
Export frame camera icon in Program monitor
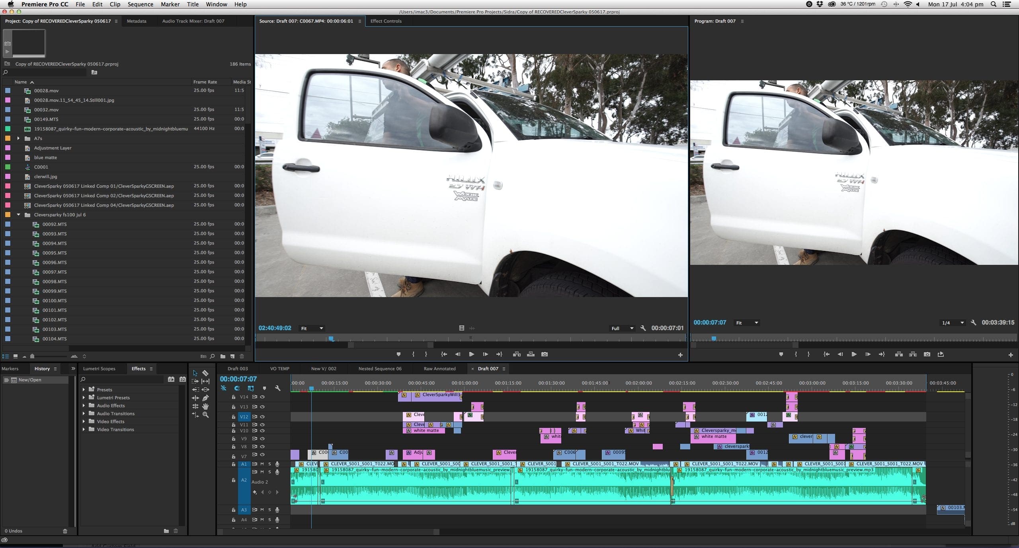tap(927, 354)
